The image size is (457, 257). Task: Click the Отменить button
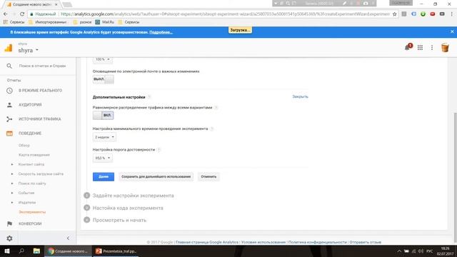[209, 177]
